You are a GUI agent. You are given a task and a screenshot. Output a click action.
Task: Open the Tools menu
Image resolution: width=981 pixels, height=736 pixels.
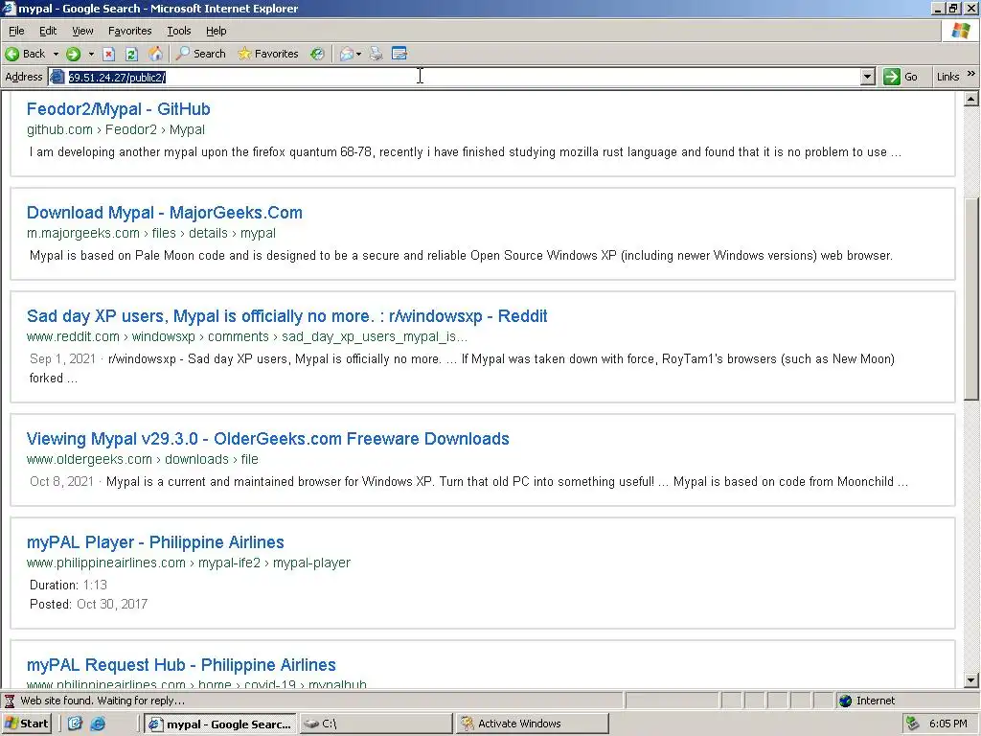point(179,31)
